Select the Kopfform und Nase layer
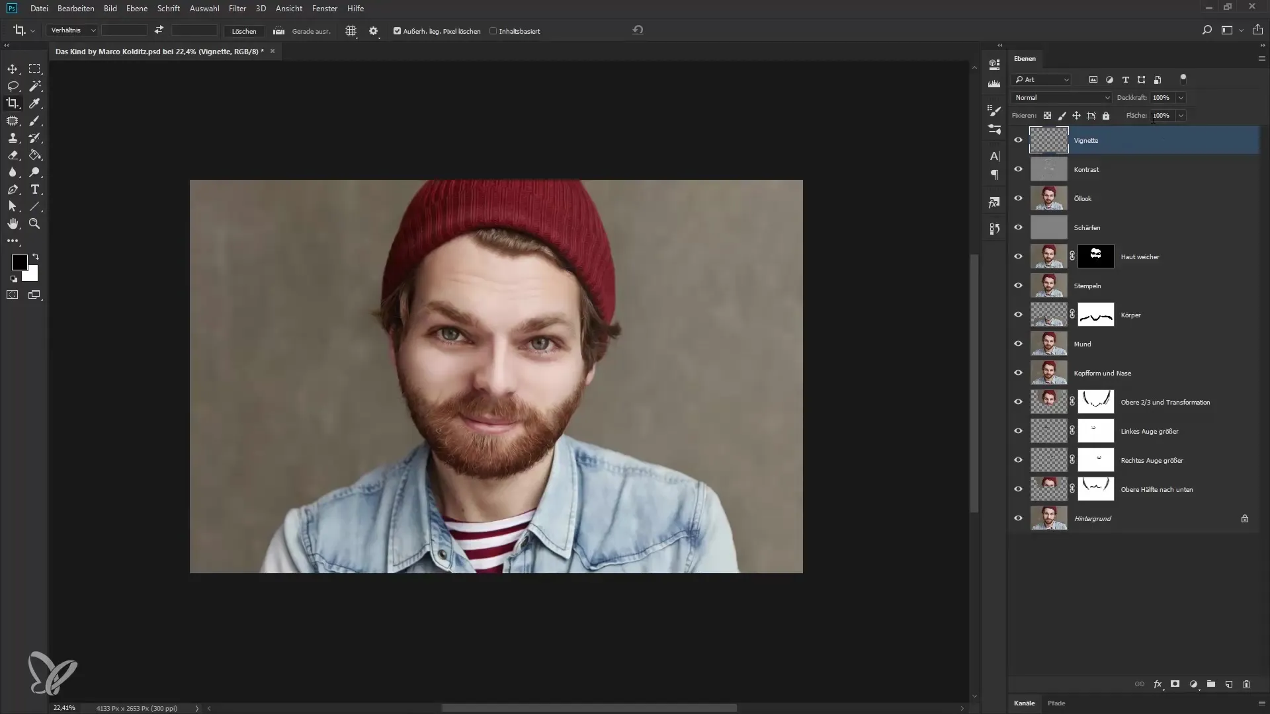Image resolution: width=1270 pixels, height=714 pixels. click(x=1134, y=373)
